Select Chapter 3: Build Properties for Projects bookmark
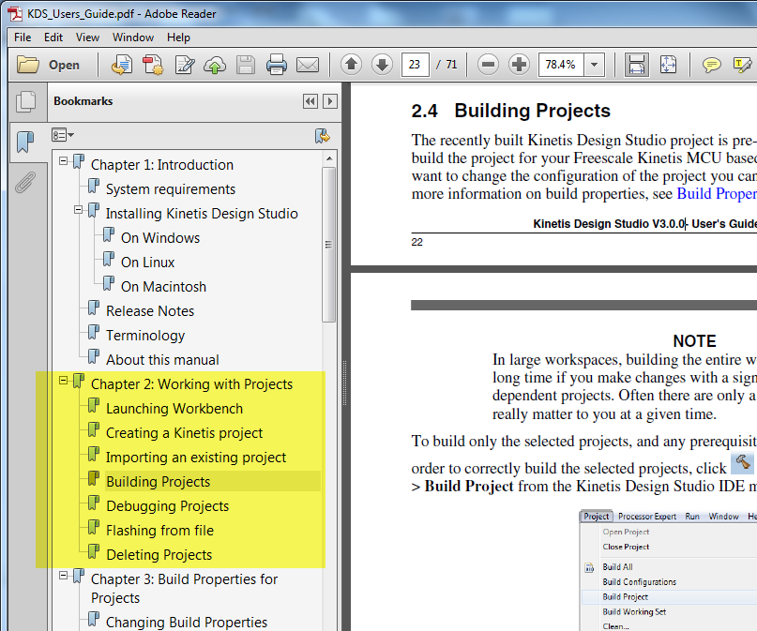The width and height of the screenshot is (757, 631). point(185,588)
